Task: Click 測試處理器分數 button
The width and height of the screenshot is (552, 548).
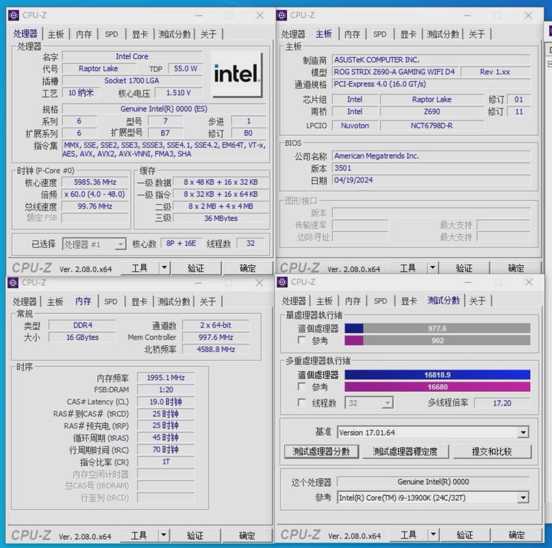Action: (x=321, y=451)
